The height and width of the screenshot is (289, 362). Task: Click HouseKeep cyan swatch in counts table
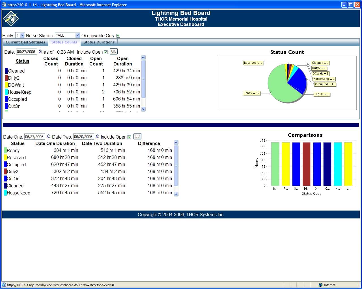[x=7, y=92]
